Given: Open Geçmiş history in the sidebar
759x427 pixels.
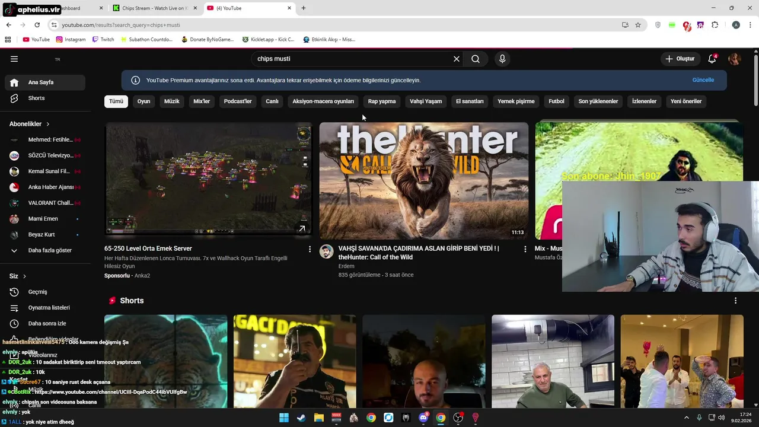Looking at the screenshot, I should tap(45, 292).
